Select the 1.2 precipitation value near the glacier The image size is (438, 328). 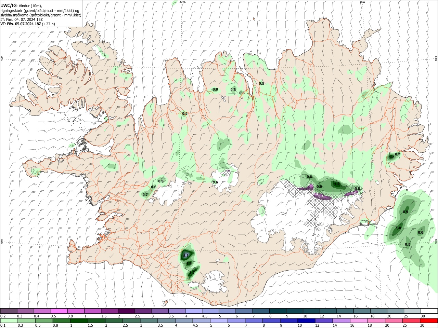click(336, 184)
